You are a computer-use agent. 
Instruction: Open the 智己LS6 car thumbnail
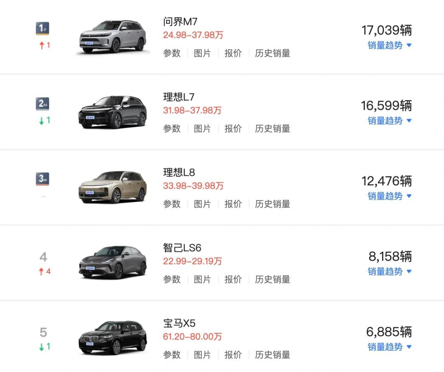click(x=112, y=262)
